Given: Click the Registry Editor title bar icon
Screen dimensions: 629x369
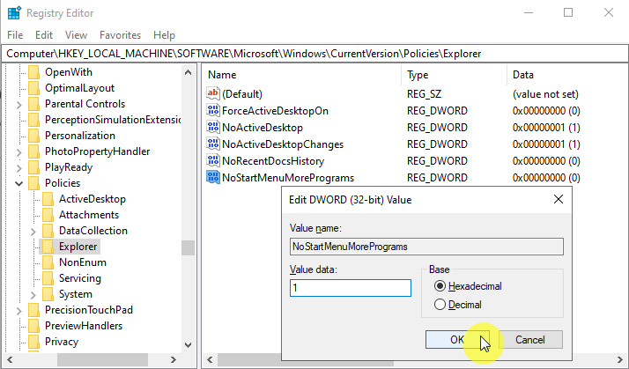Looking at the screenshot, I should (x=12, y=13).
